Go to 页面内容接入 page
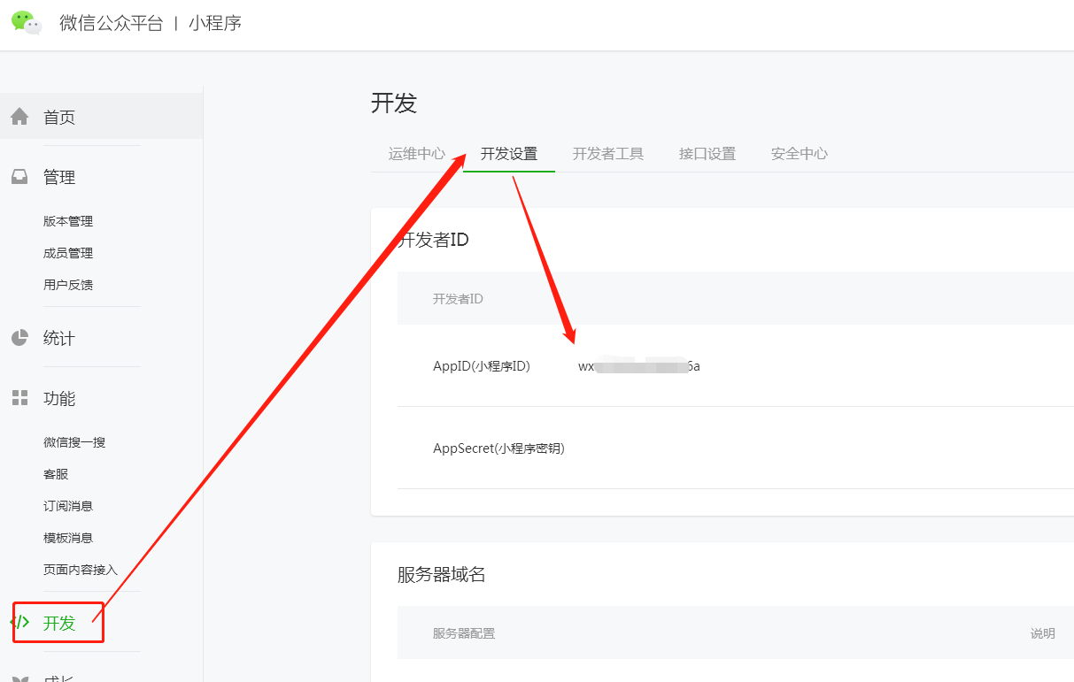The image size is (1074, 682). (81, 570)
